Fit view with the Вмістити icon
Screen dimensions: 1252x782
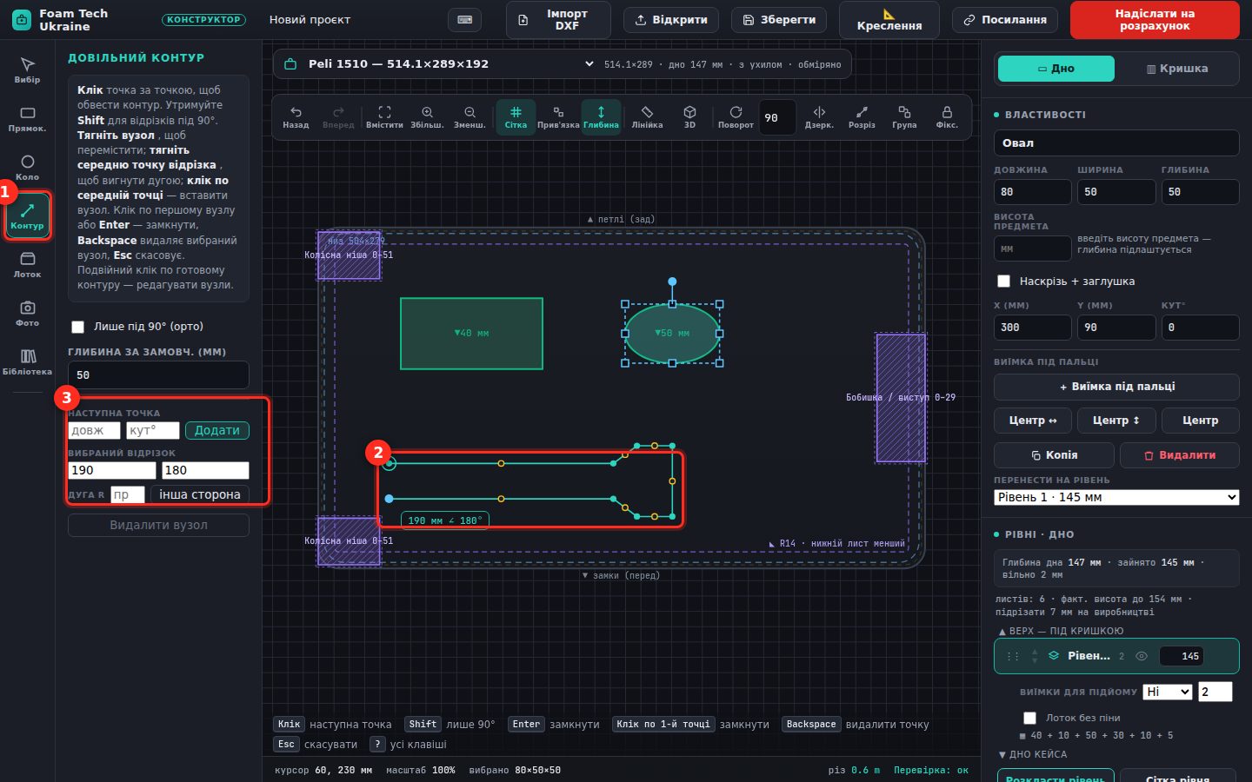[384, 117]
